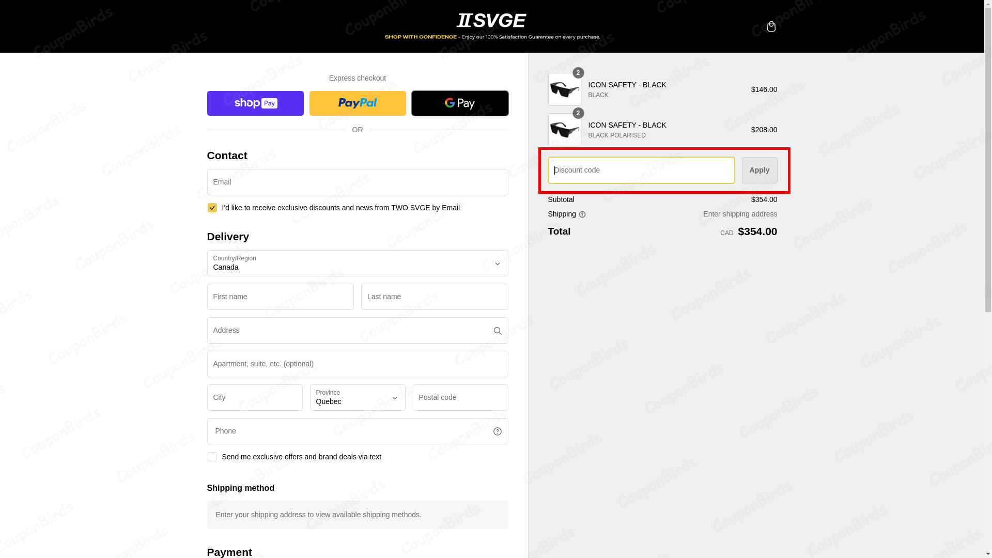Checkout with PayPal
The width and height of the screenshot is (992, 558).
click(x=357, y=103)
